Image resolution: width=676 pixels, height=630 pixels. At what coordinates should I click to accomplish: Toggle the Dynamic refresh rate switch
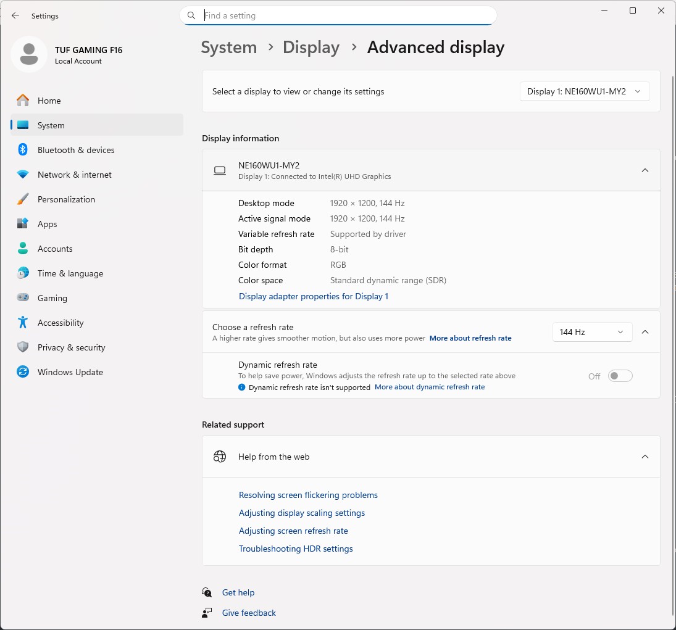click(x=620, y=376)
